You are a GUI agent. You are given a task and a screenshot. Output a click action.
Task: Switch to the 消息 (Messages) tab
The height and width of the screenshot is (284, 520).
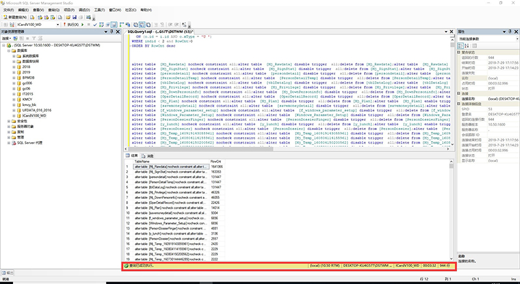pos(148,156)
